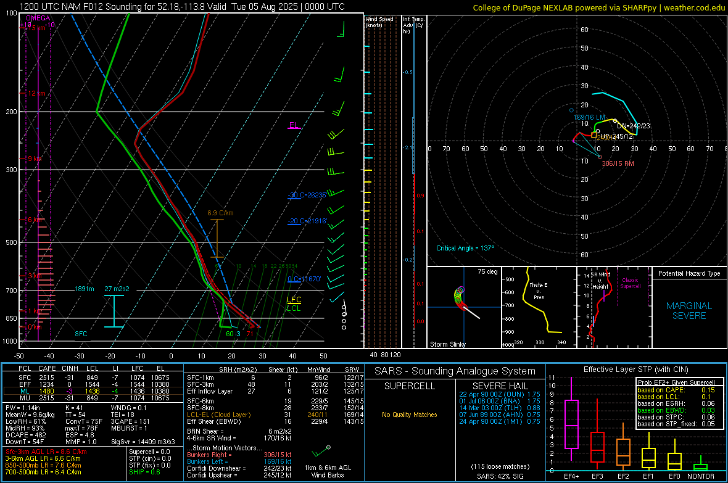The width and height of the screenshot is (728, 483).
Task: Click the '306/15 RM' right-mover label
Action: tap(618, 163)
